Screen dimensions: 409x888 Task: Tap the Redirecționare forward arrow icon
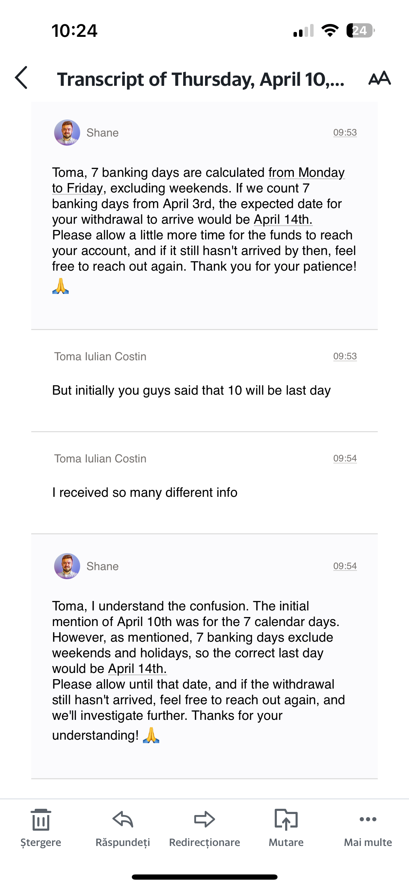tap(204, 820)
